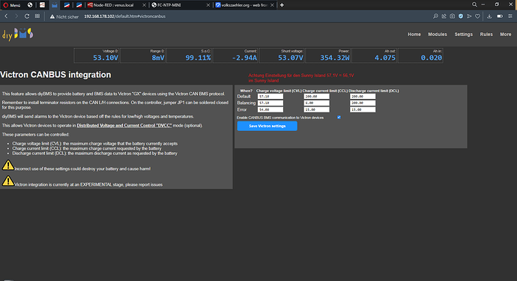
Task: Edit the Default discharge current limit field
Action: pyautogui.click(x=363, y=97)
